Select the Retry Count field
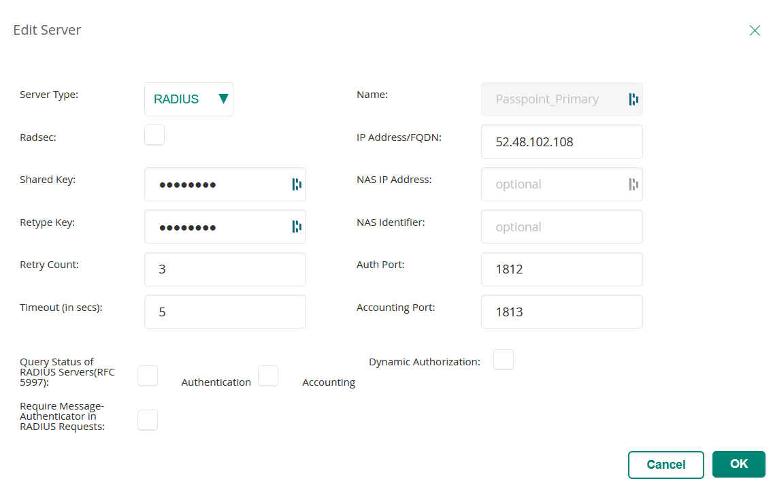Screen dimensions: 773x498 (225, 269)
